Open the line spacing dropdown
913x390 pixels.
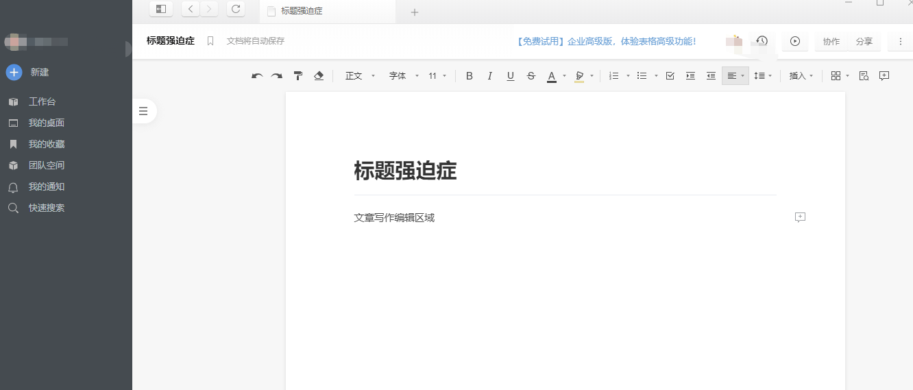763,76
